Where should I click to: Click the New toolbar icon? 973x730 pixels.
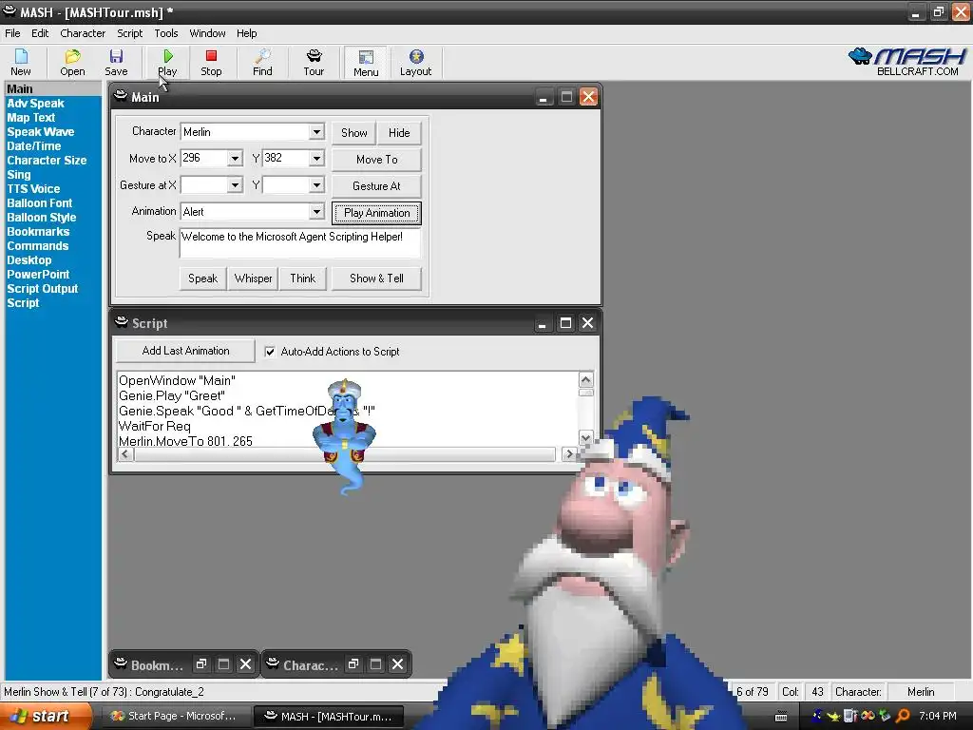[21, 63]
